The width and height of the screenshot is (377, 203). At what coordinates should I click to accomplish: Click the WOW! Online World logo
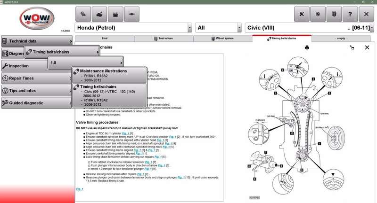click(x=37, y=18)
